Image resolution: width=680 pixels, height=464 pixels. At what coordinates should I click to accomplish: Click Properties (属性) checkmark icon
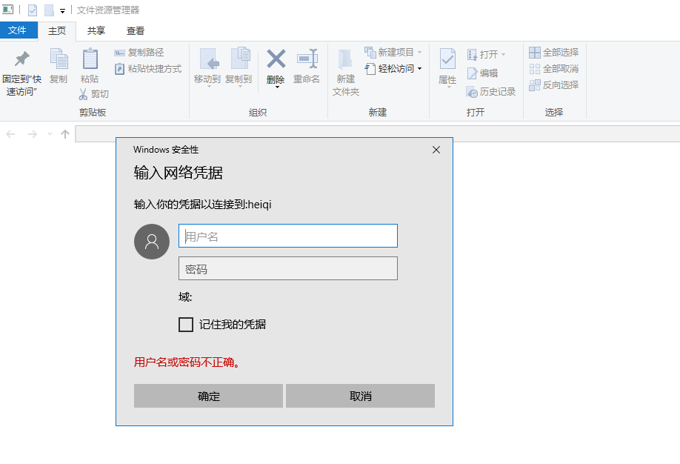447,59
